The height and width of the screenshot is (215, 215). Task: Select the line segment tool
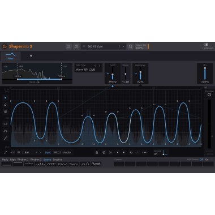[6, 124]
